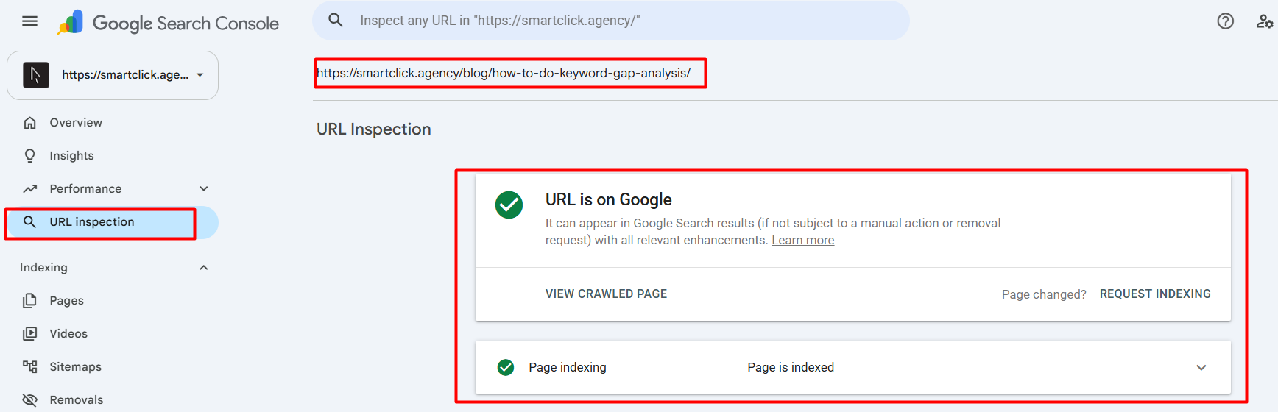Viewport: 1278px width, 412px height.
Task: Click the 'Page is indexed' status text
Action: pos(791,368)
